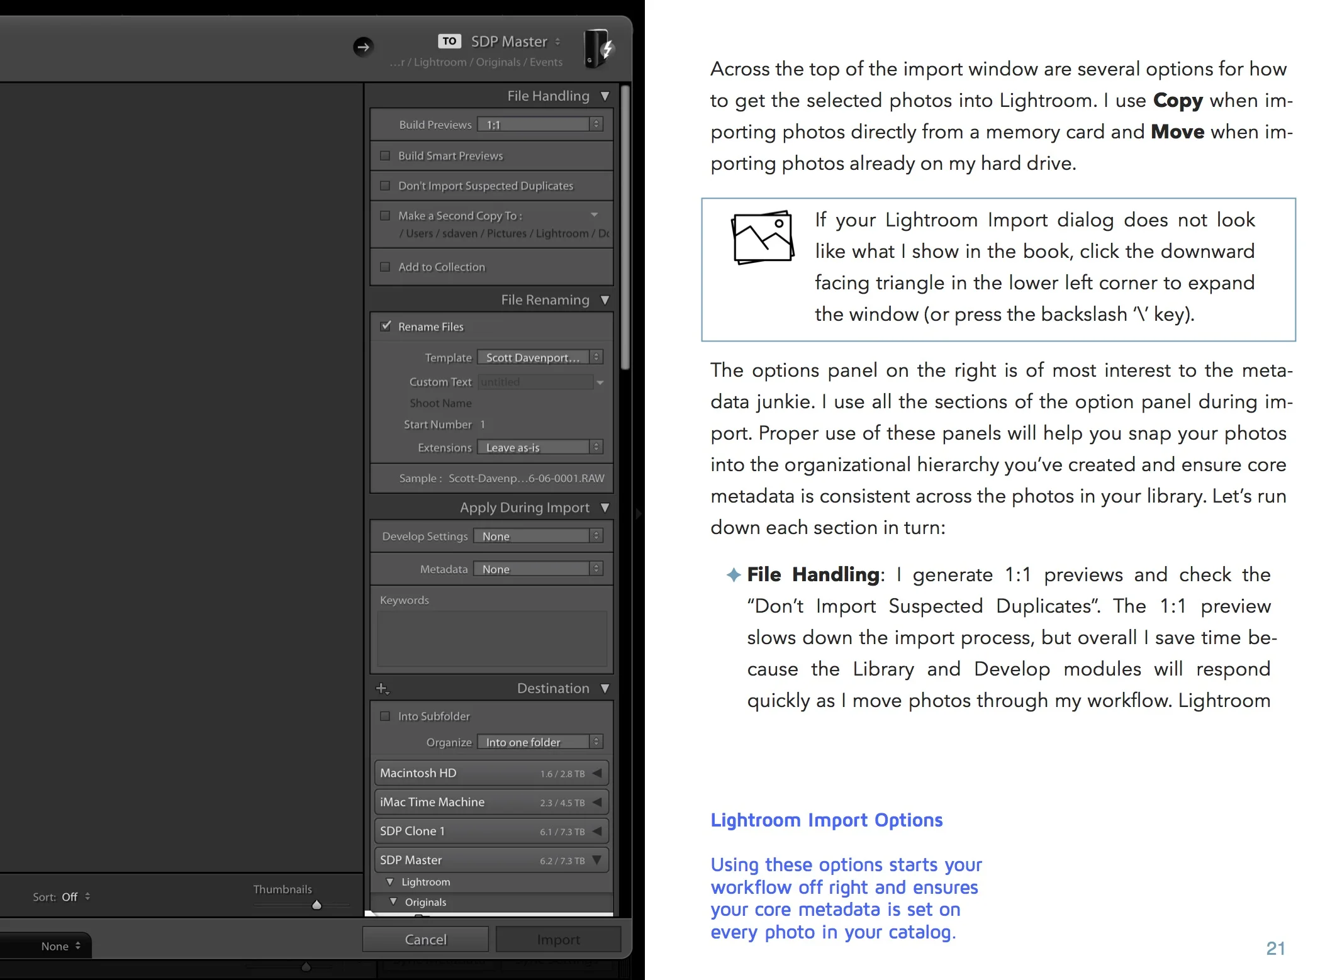Click the triangle icon on the Macintosh HD row
The height and width of the screenshot is (980, 1342).
coord(597,773)
